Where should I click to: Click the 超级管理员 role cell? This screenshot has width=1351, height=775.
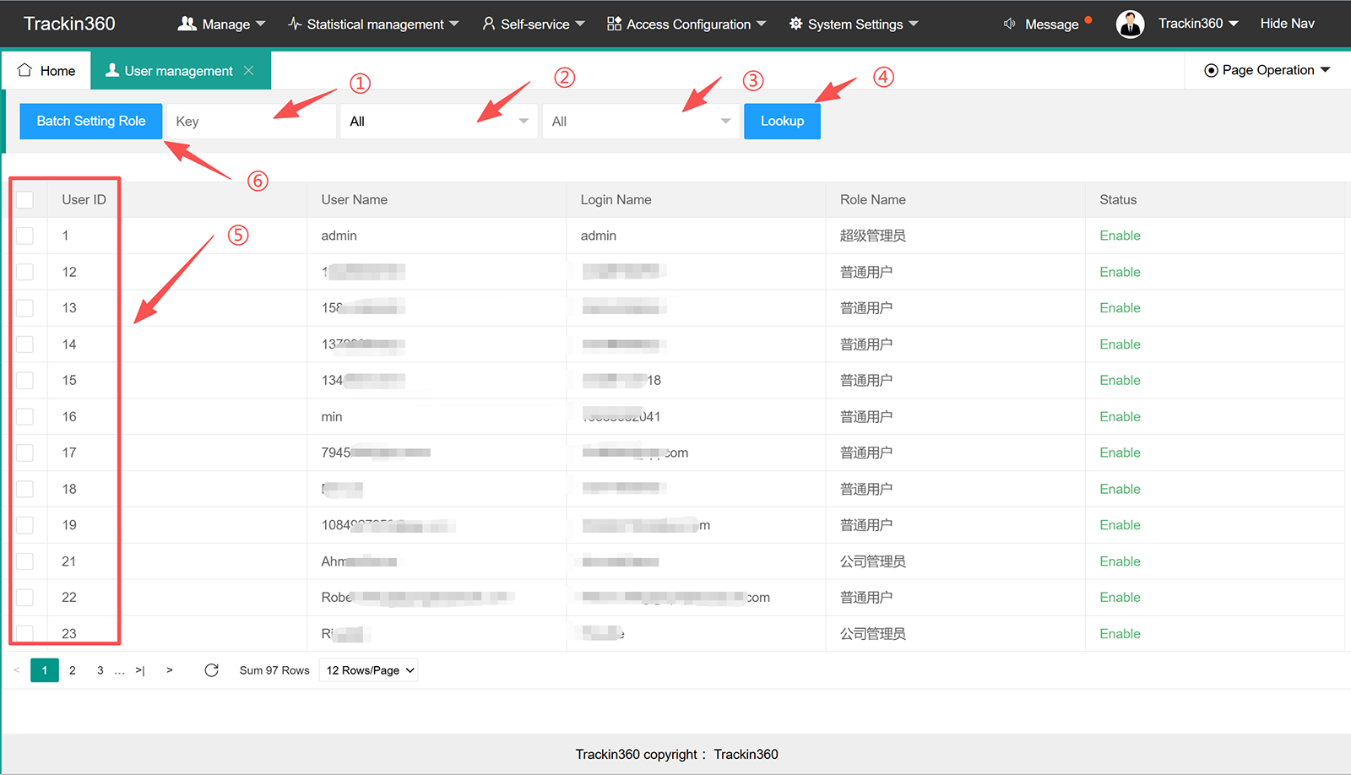pos(873,236)
